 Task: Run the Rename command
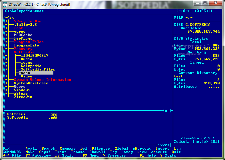click(x=78, y=152)
